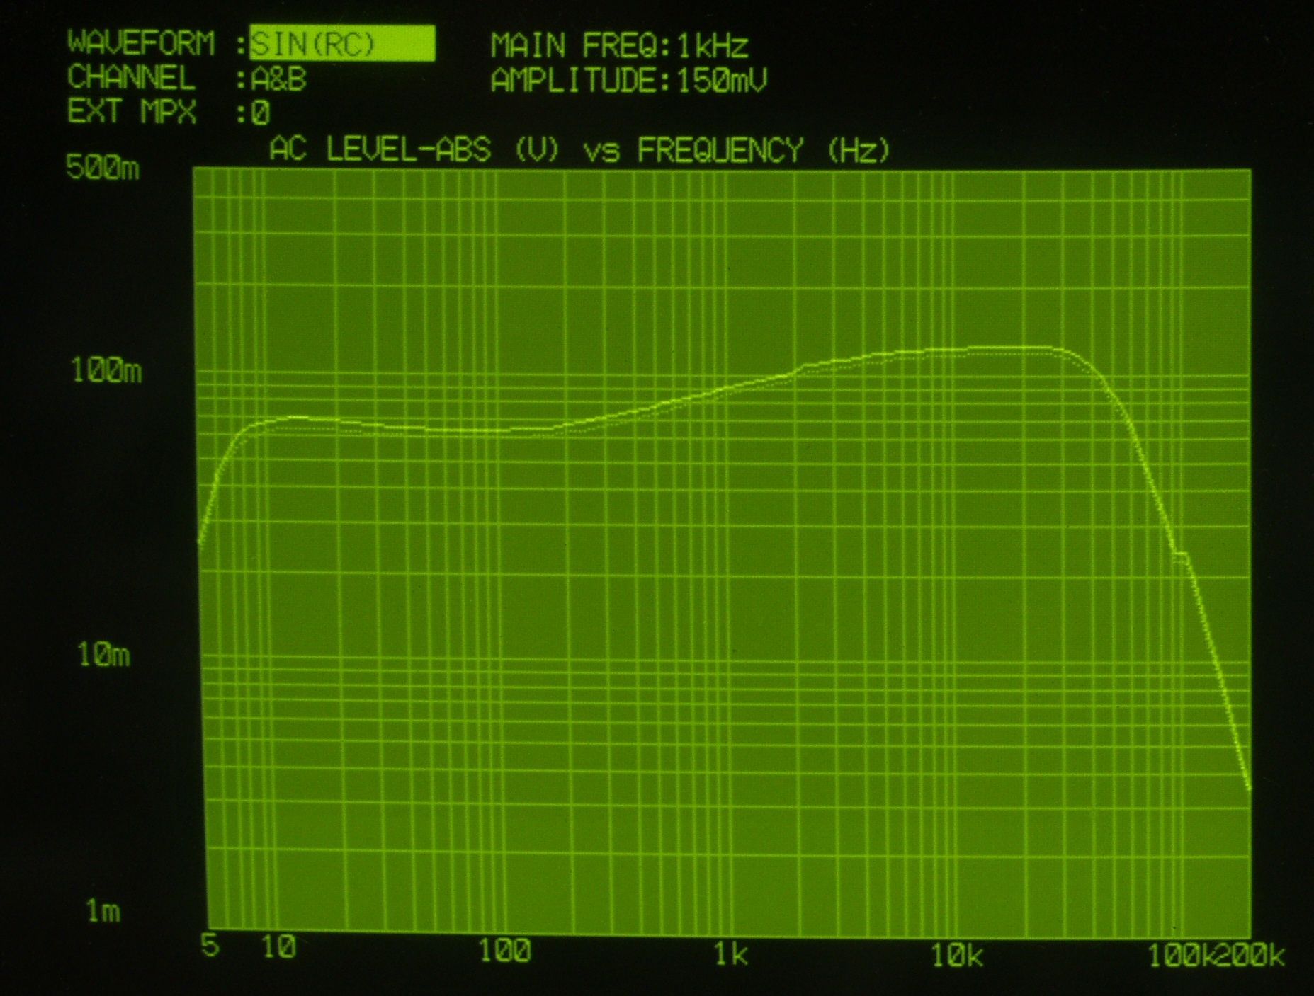Image resolution: width=1314 pixels, height=996 pixels.
Task: Click the 1k frequency axis label
Action: 730,954
